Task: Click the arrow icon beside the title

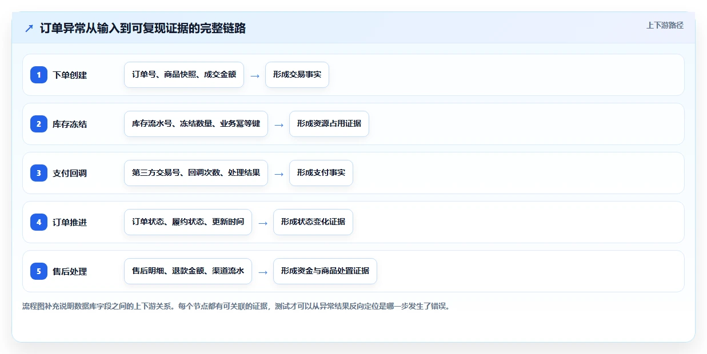Action: tap(29, 28)
